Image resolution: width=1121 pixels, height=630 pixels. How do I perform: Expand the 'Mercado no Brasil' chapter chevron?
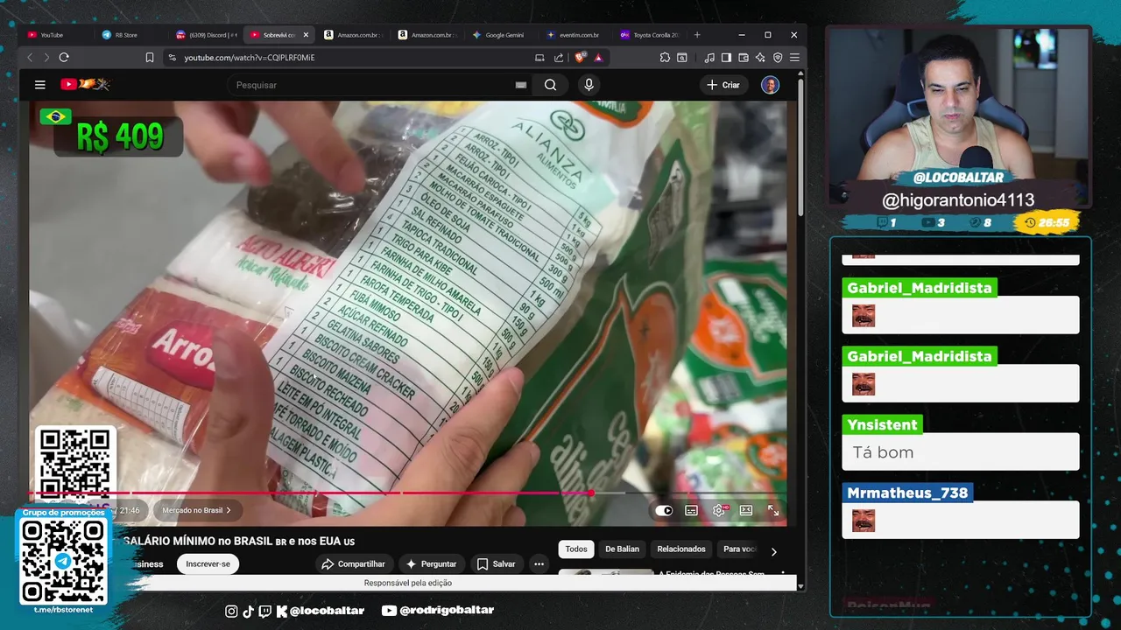229,510
